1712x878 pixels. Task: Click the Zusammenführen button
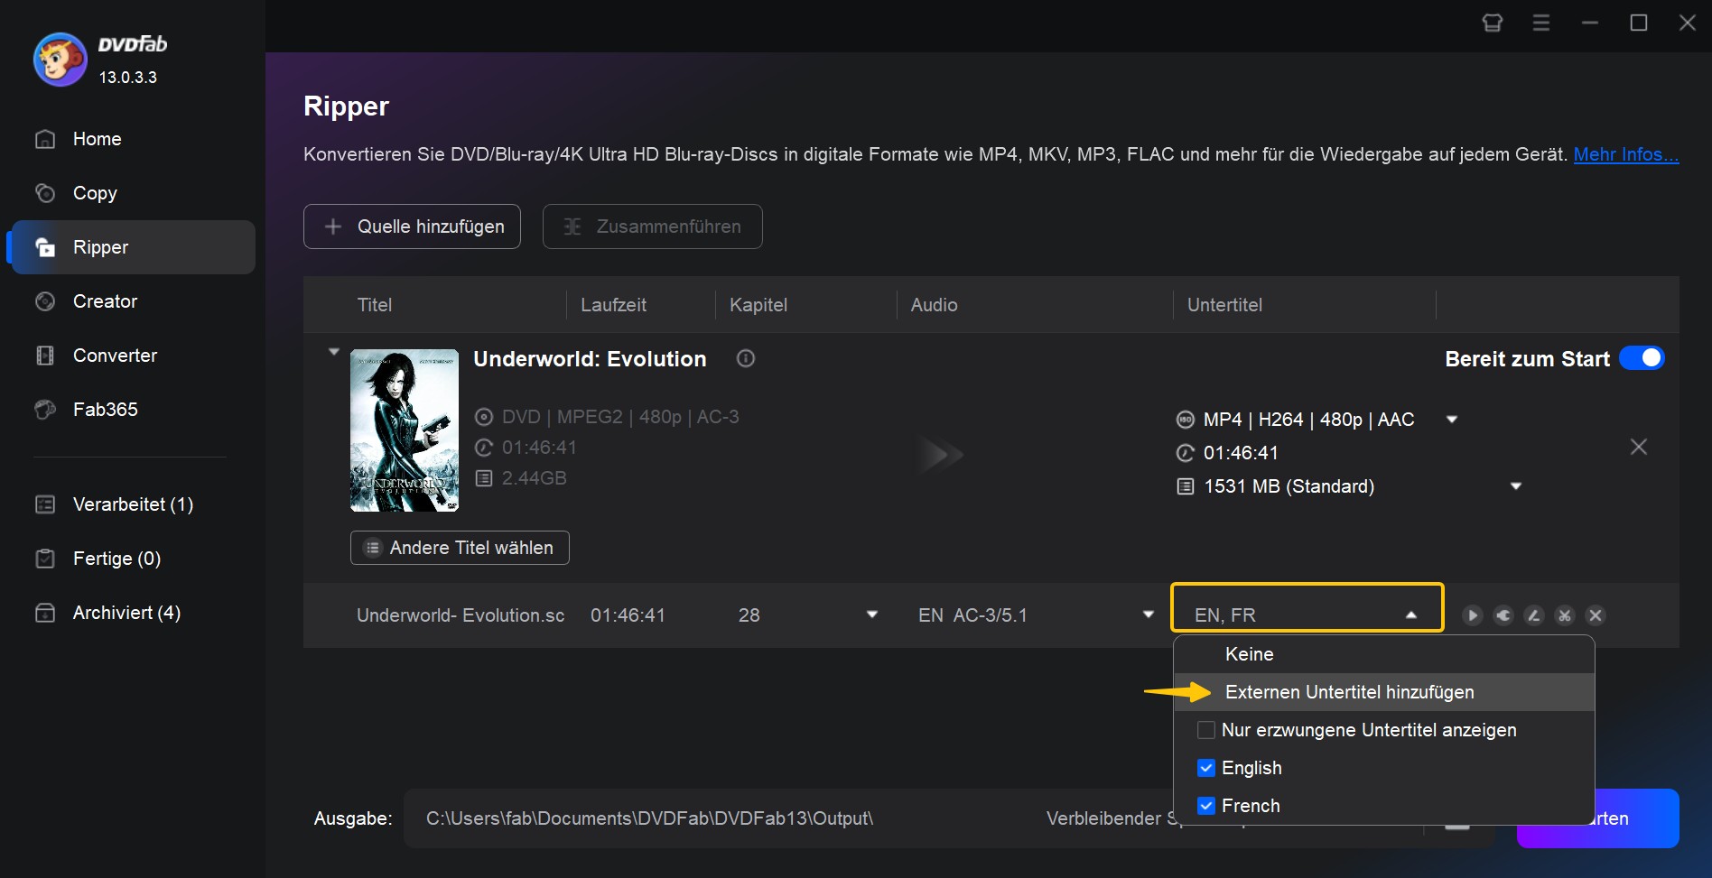click(652, 226)
